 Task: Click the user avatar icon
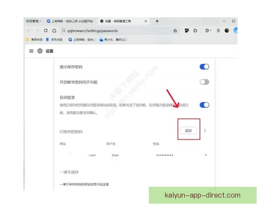(227, 30)
